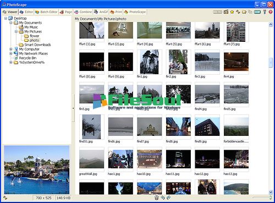The height and width of the screenshot is (203, 275).
Task: Open the PhotoScape home tab
Action: (x=135, y=12)
